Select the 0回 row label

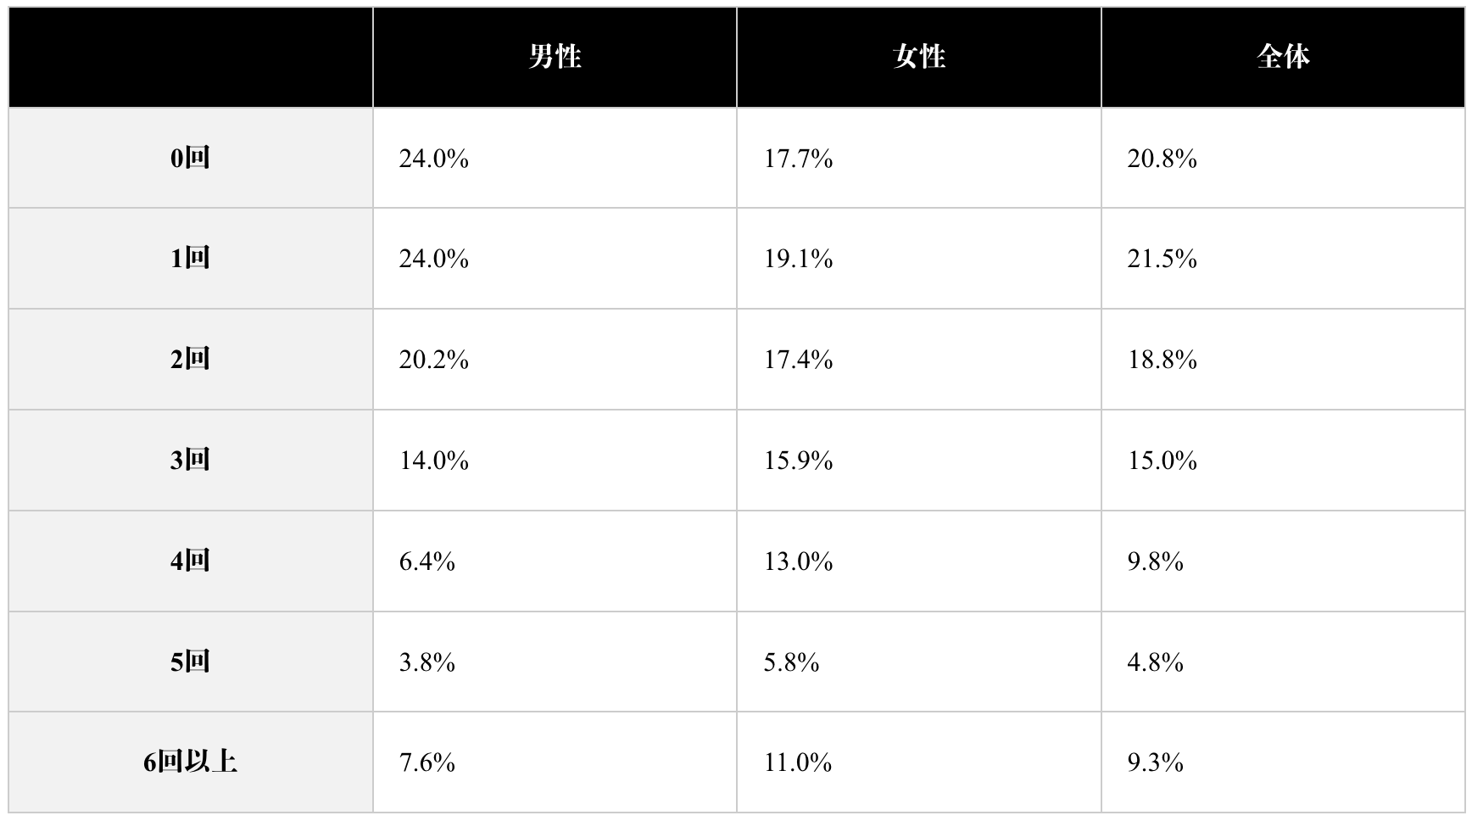click(x=190, y=158)
